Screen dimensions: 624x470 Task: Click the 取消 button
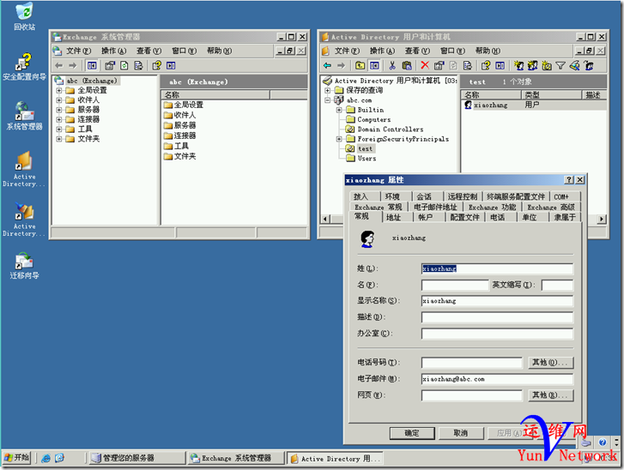point(461,433)
